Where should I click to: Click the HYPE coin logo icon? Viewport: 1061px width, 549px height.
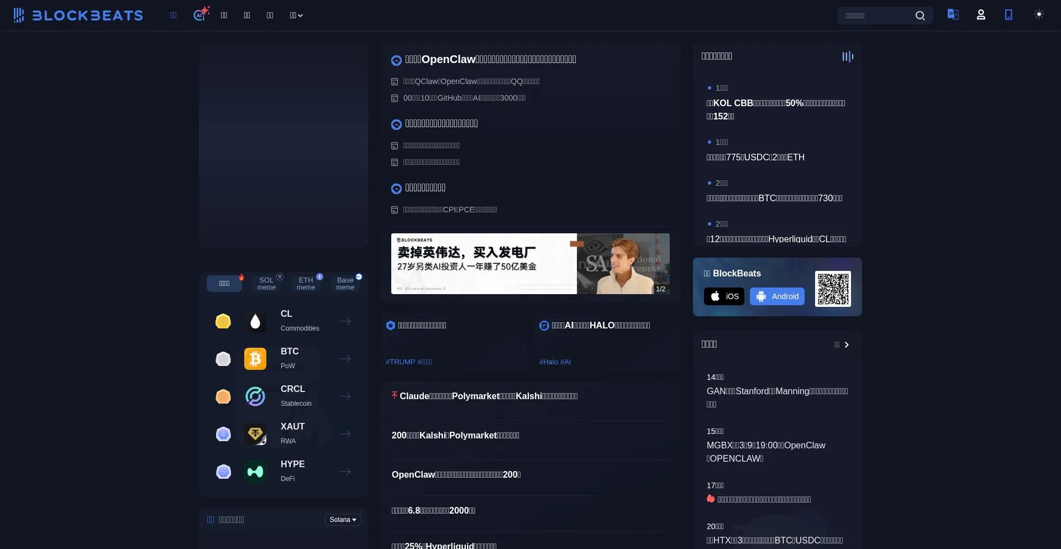click(255, 472)
